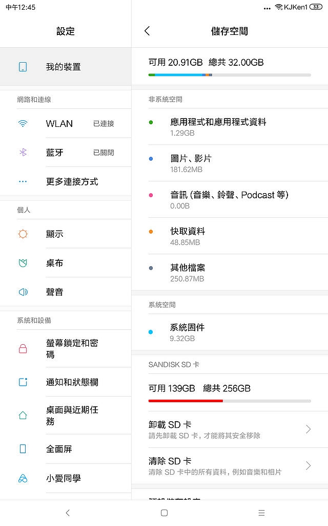This screenshot has height=526, width=328.
Task: Tap the orange dot beside 快取資料
Action: (151, 232)
